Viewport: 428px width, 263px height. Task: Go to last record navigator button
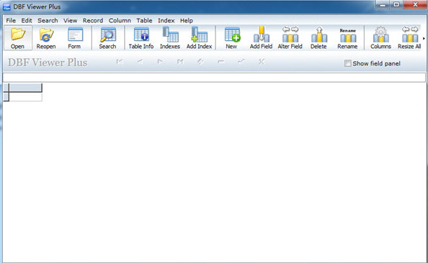coord(180,62)
